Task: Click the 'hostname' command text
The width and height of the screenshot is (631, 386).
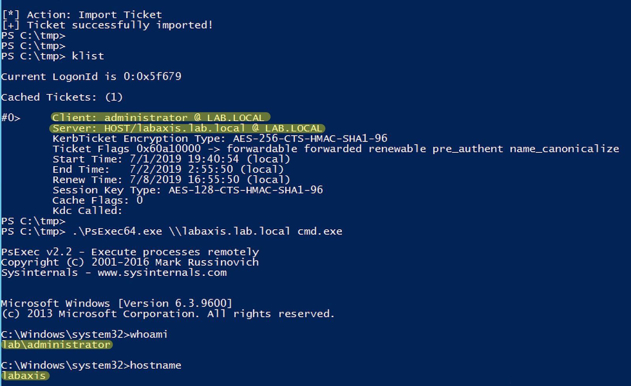Action: (x=155, y=365)
